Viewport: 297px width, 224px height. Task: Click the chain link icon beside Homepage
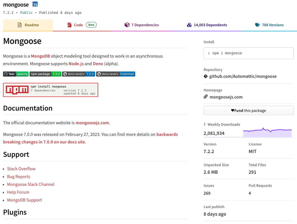206,97
